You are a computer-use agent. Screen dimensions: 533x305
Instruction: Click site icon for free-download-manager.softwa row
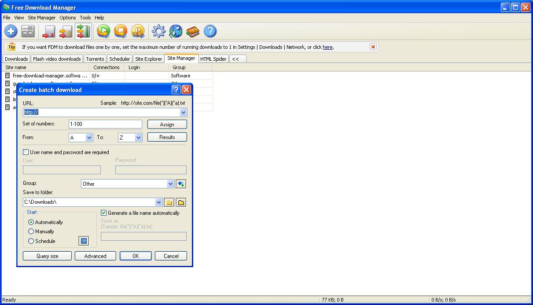click(7, 76)
